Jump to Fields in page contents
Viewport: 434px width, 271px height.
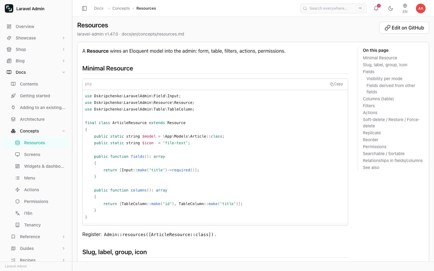368,72
